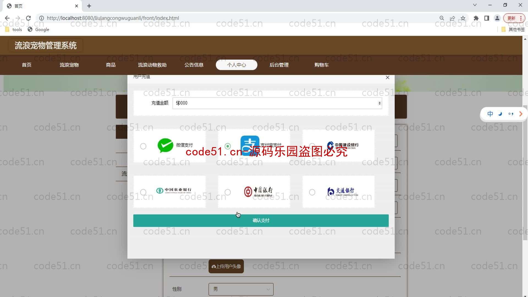Toggle the IME moon icon

point(500,114)
